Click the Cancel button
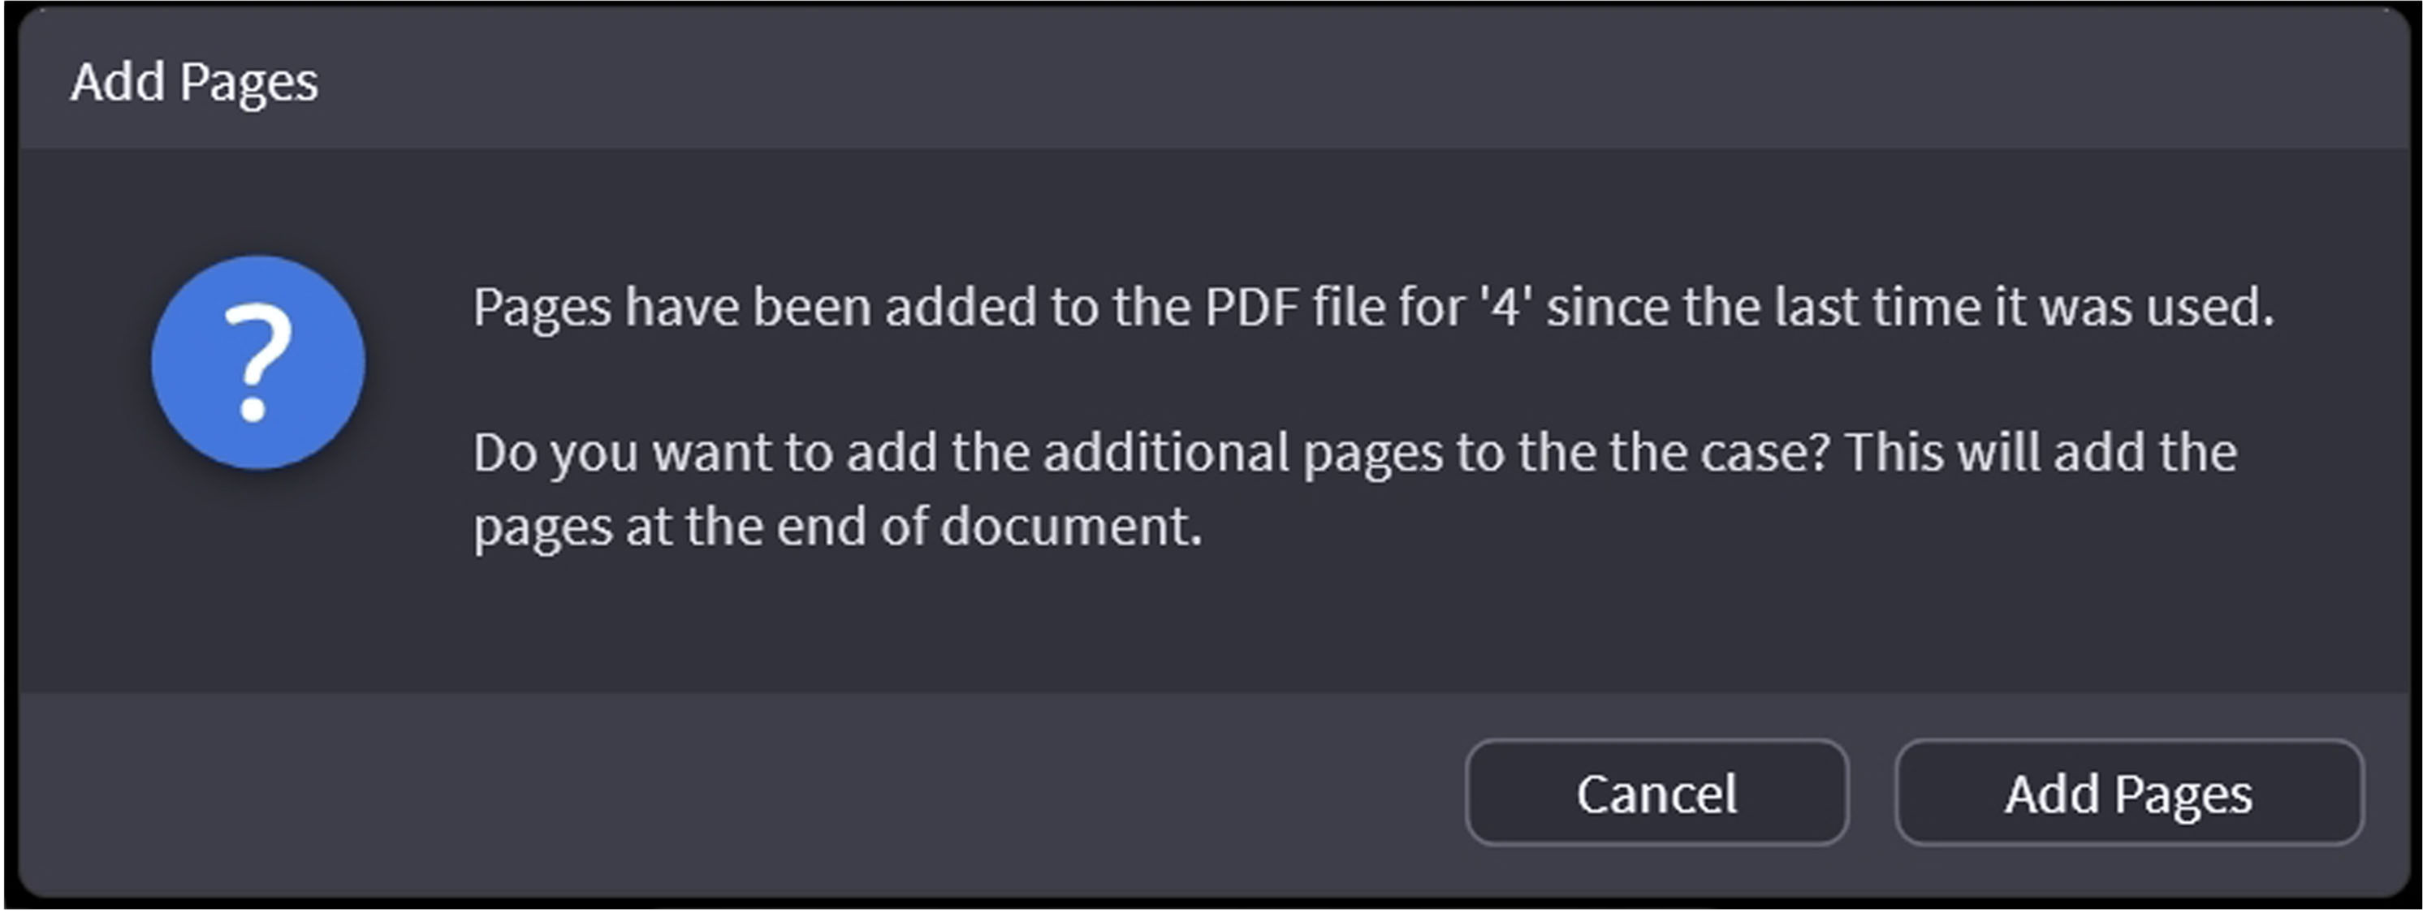 click(x=1656, y=794)
